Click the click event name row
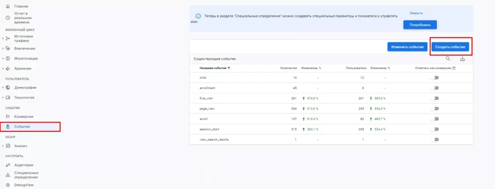This screenshot has height=189, width=495. tap(203, 78)
